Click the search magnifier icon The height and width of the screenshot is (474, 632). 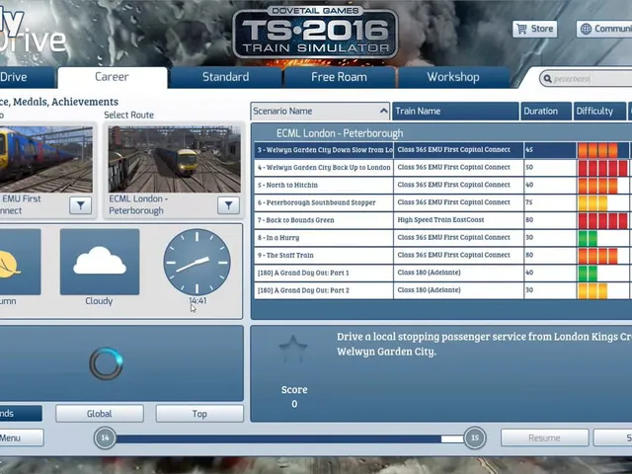coord(547,79)
